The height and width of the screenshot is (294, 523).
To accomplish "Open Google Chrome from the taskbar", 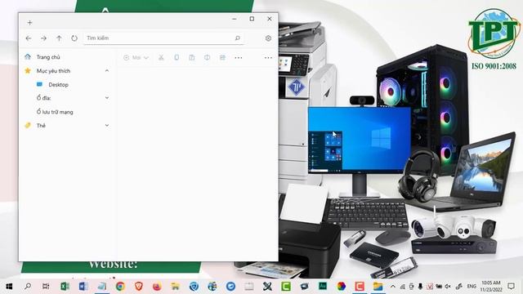I will tap(120, 287).
